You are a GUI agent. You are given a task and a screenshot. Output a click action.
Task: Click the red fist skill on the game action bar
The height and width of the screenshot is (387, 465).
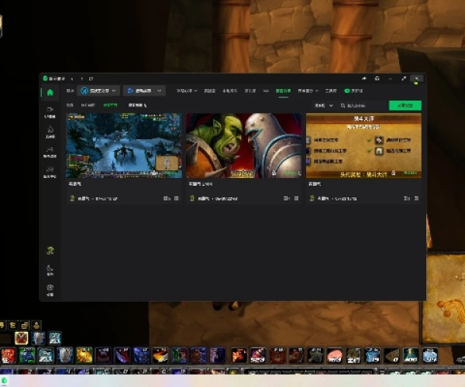coord(8,355)
